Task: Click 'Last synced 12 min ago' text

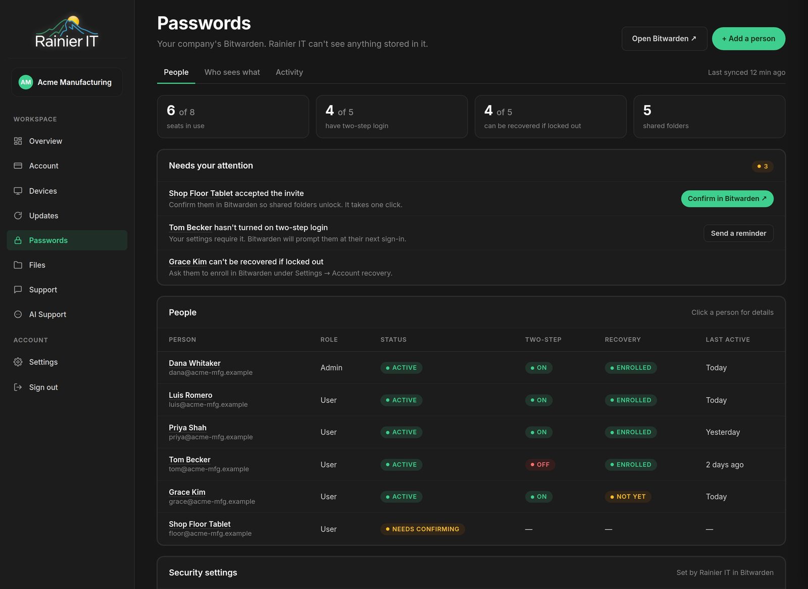Action: (x=746, y=73)
